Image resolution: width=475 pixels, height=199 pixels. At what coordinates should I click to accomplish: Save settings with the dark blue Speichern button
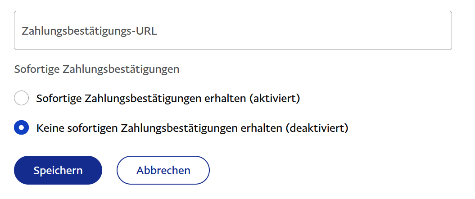coord(58,170)
